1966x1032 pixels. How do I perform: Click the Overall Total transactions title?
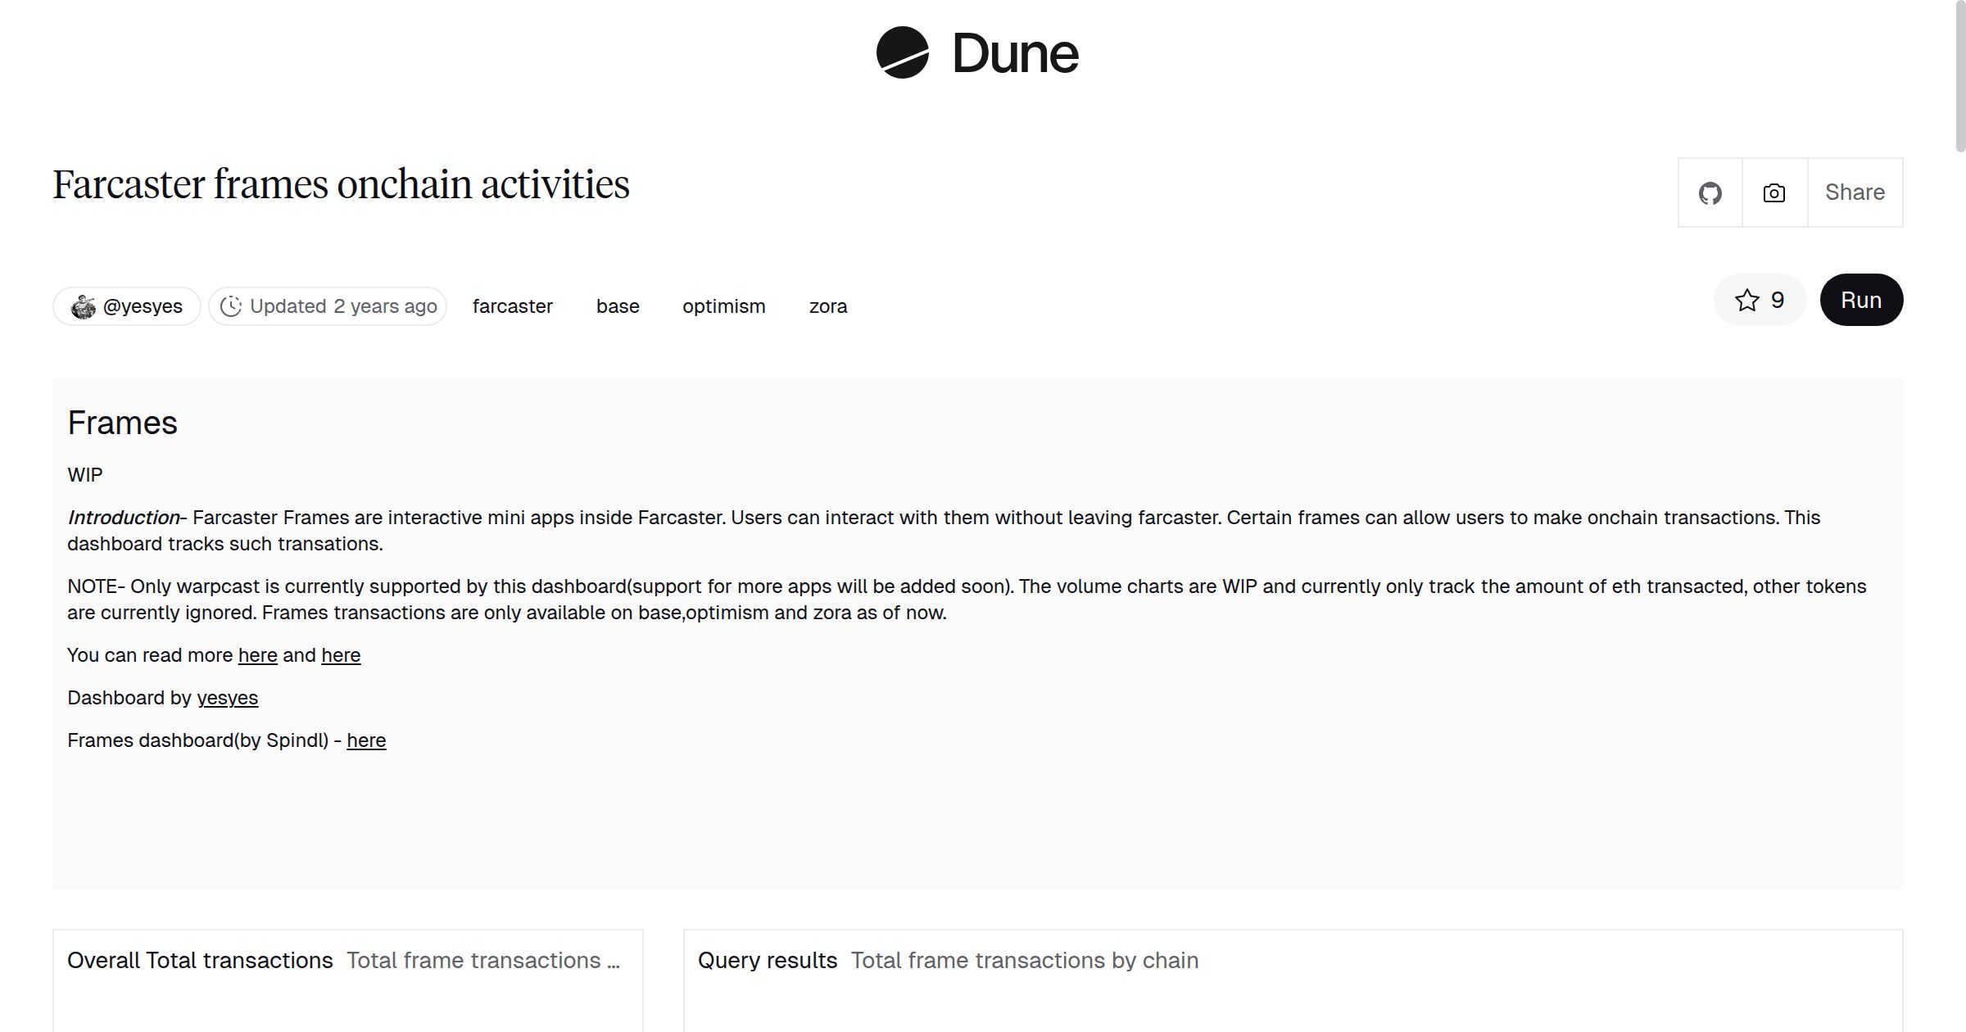point(200,960)
